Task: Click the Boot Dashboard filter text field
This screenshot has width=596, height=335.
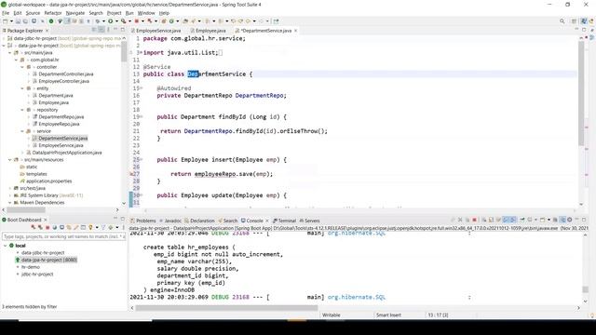Action: click(x=63, y=236)
